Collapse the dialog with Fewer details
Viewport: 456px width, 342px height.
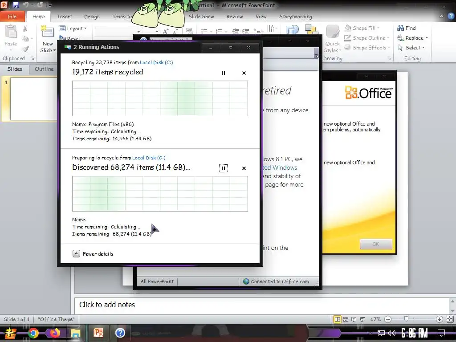click(93, 254)
